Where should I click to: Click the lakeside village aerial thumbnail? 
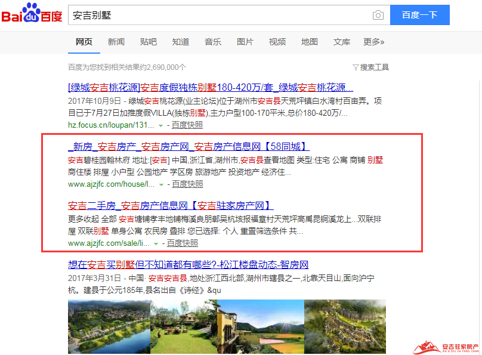point(109,326)
